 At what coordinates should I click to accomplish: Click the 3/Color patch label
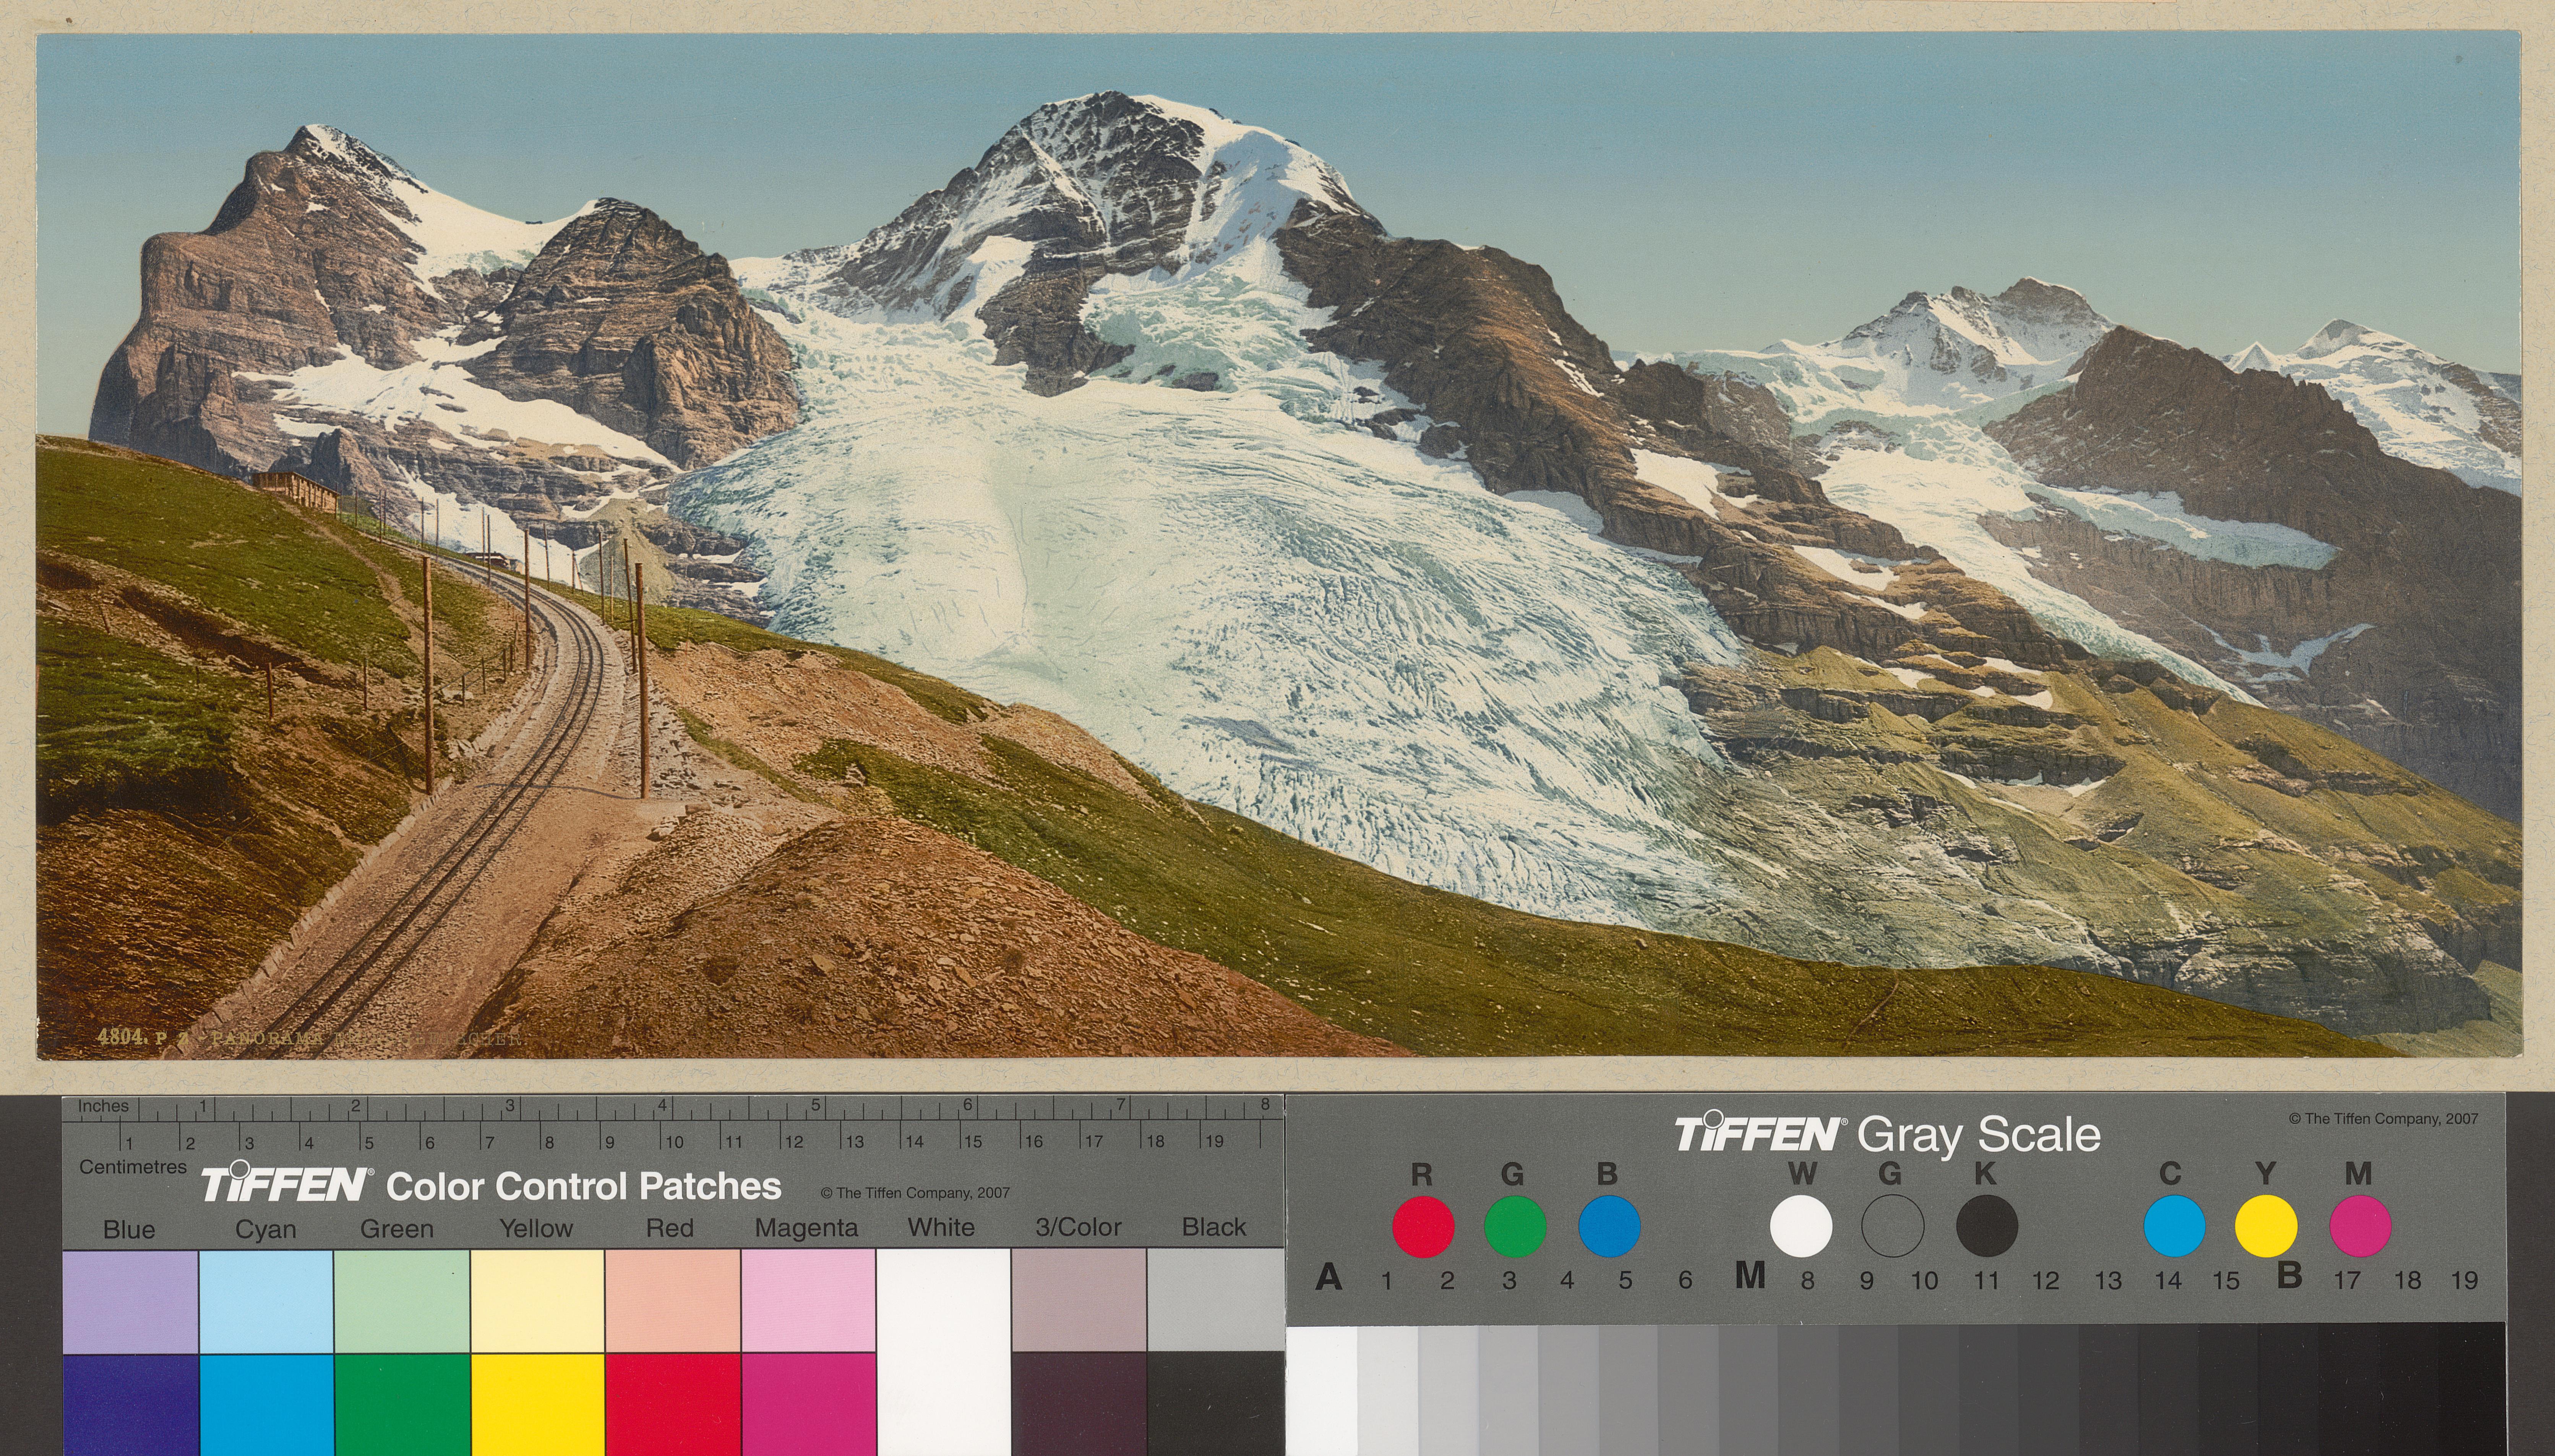pyautogui.click(x=1078, y=1227)
